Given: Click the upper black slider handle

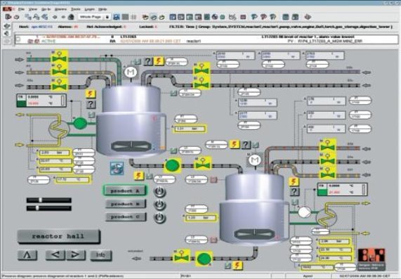Looking at the screenshot, I should coord(40,200).
